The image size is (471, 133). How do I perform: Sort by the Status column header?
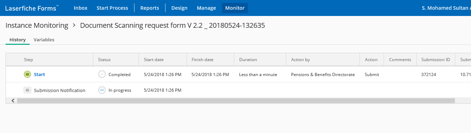pyautogui.click(x=116, y=60)
